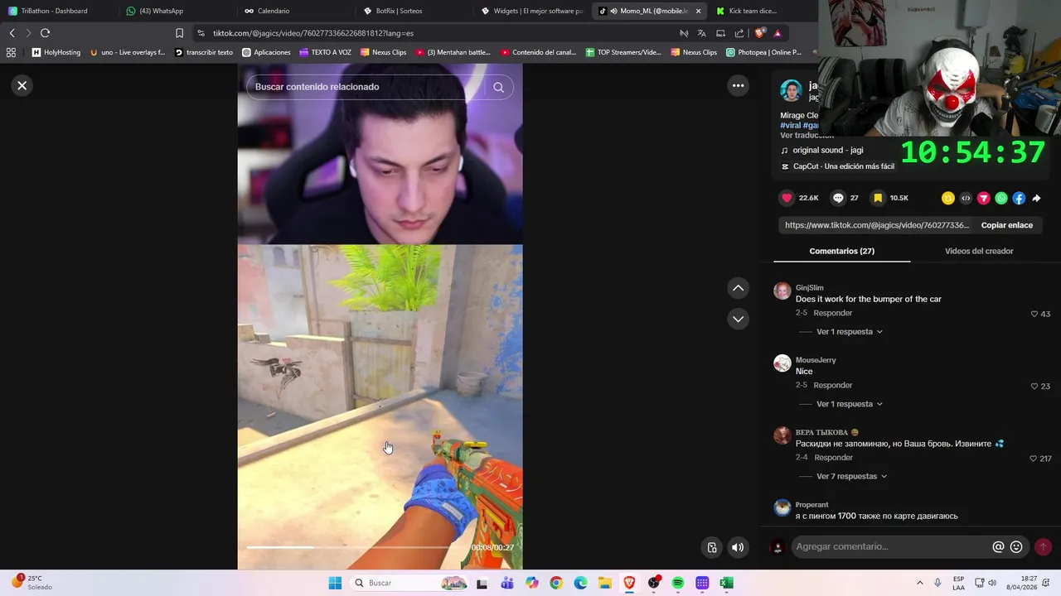This screenshot has height=596, width=1061.
Task: Expand Ver 7 respuestas
Action: tap(851, 476)
